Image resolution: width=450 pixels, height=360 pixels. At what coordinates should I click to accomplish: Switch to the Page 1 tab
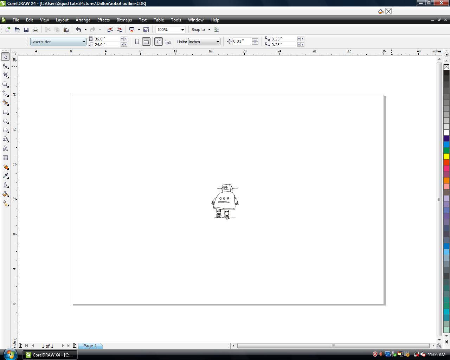click(90, 346)
